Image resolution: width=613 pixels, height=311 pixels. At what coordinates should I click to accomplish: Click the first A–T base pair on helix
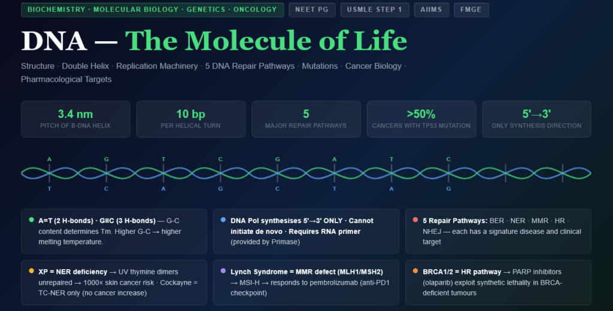coord(49,173)
